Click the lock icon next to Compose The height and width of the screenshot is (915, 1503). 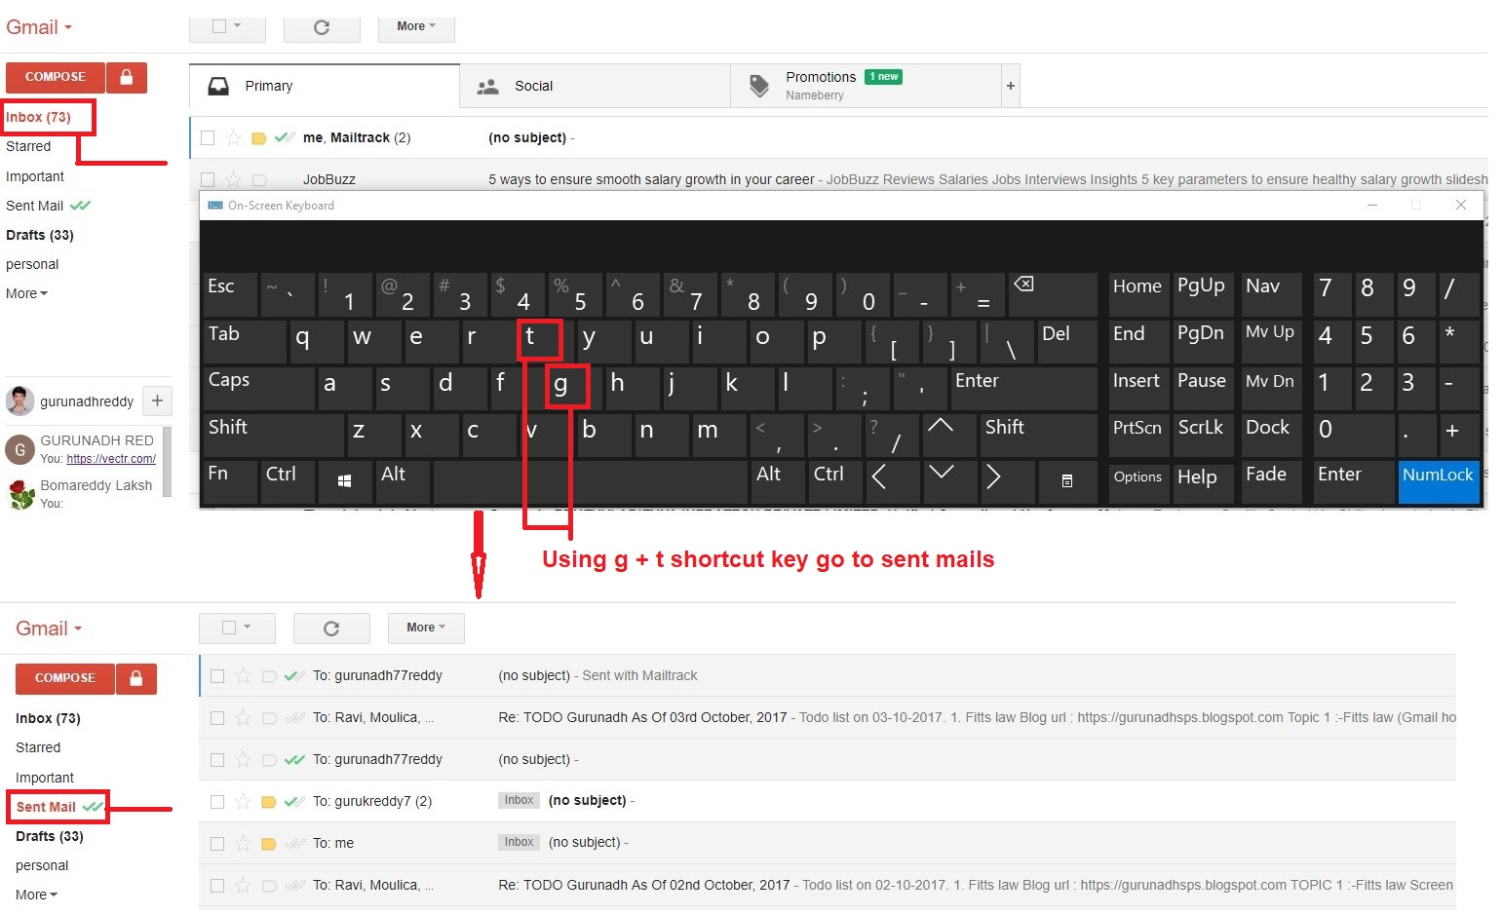point(127,77)
